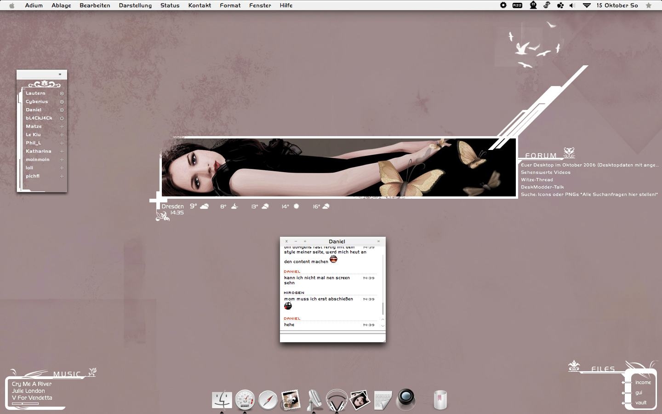Click the laughing mouth emoticon in chat
The height and width of the screenshot is (414, 662).
tap(333, 259)
